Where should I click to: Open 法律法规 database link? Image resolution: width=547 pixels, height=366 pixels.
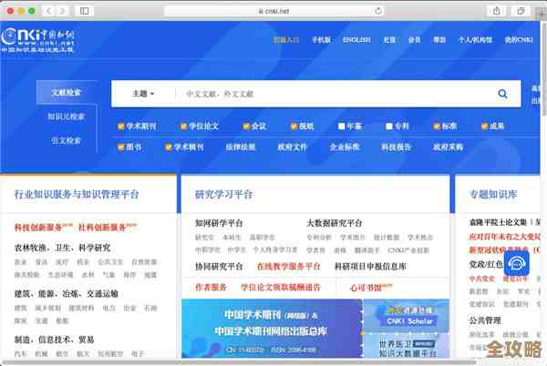(241, 147)
